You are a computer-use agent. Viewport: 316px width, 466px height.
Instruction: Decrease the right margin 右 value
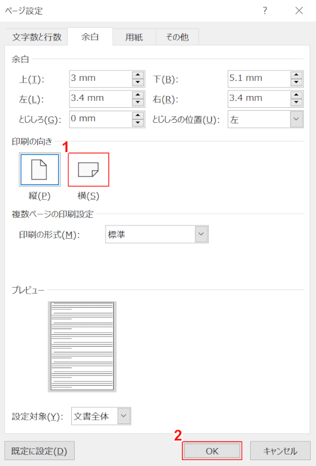(296, 103)
